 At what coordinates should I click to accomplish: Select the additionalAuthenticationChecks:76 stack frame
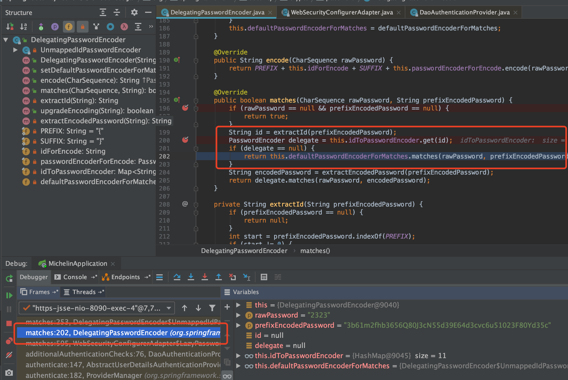[123, 354]
